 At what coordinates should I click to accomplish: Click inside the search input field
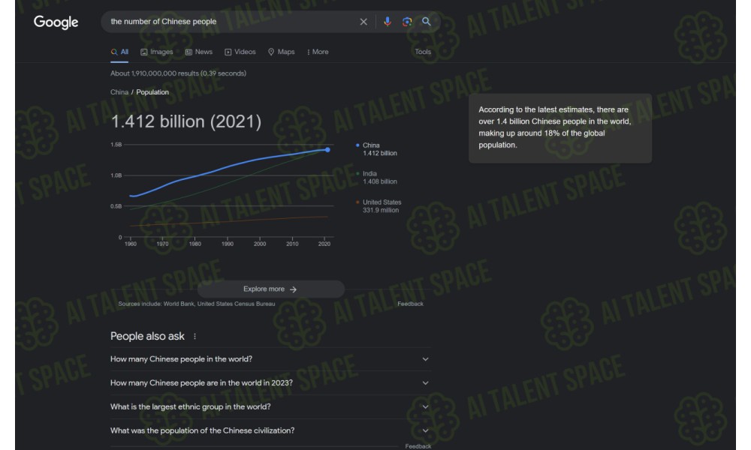click(x=232, y=22)
